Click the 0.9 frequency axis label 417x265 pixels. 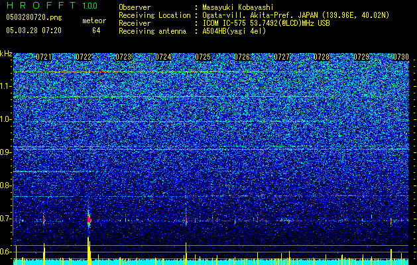tap(5, 152)
